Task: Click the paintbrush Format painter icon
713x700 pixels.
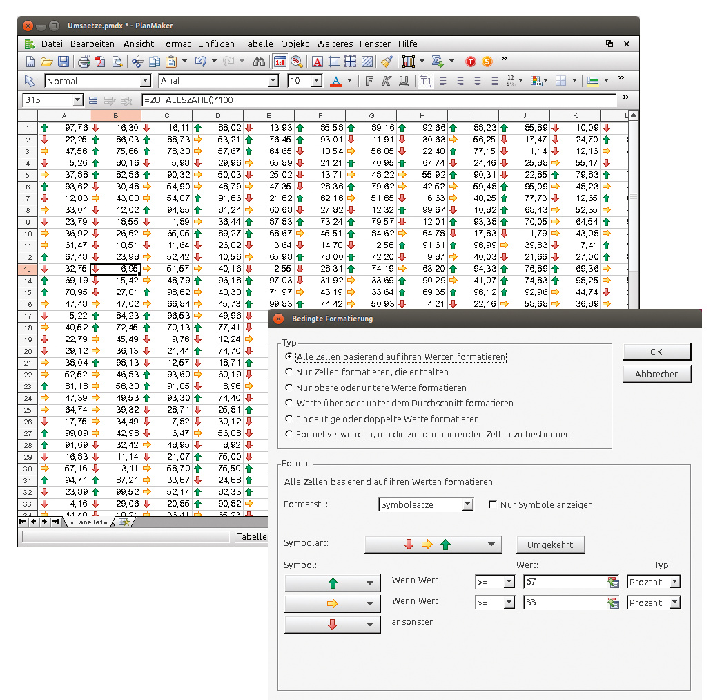Action: [x=386, y=62]
